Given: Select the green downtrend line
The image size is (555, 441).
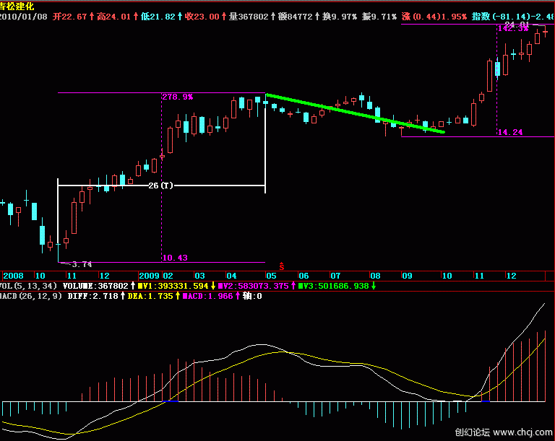Looking at the screenshot, I should pos(354,113).
